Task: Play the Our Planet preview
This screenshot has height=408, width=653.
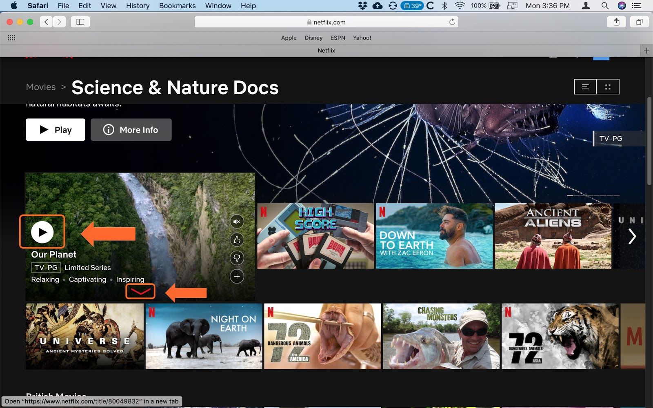Action: 42,232
